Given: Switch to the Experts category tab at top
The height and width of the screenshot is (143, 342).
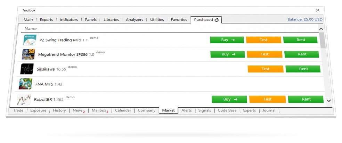Looking at the screenshot, I should point(46,20).
